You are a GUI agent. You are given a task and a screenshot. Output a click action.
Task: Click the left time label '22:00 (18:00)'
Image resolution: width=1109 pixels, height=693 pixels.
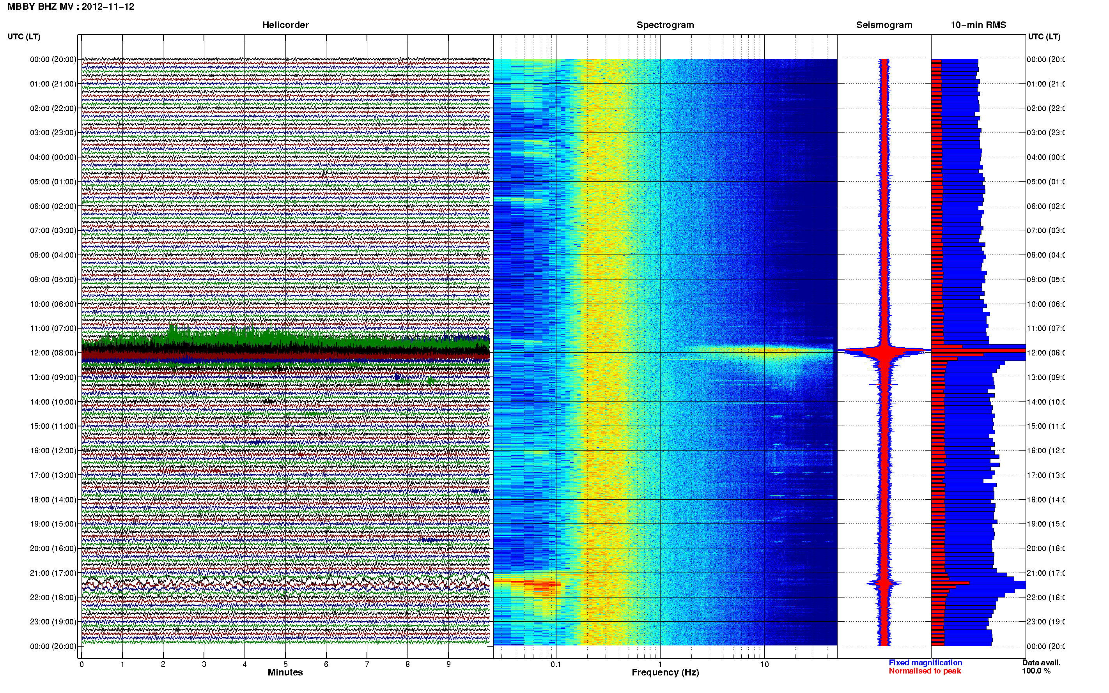(53, 598)
